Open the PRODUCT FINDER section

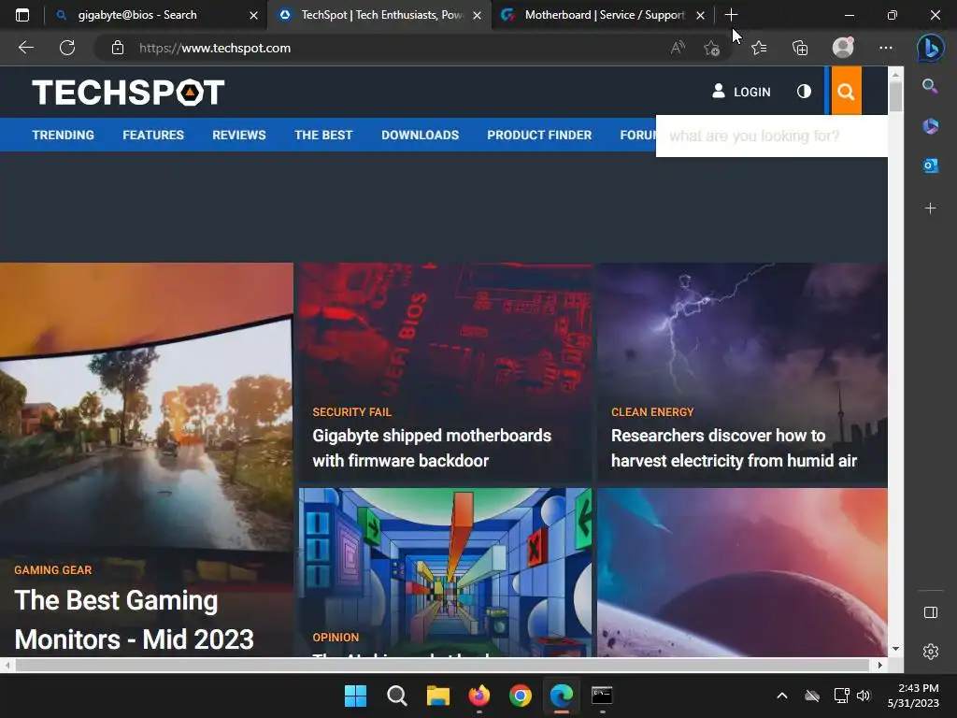[539, 135]
